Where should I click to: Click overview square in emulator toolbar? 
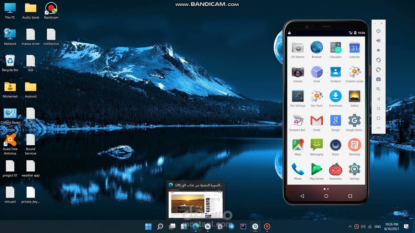click(378, 118)
